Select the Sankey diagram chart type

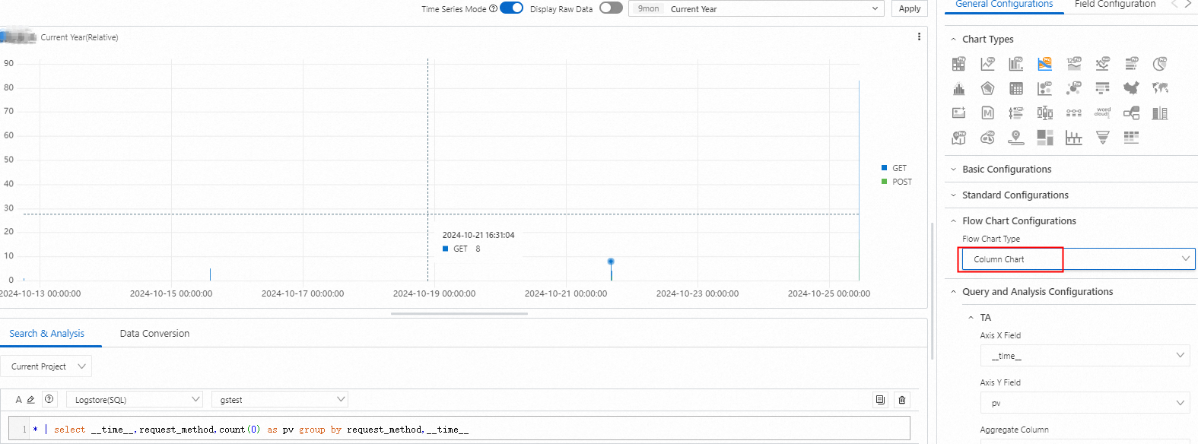coord(1131,113)
